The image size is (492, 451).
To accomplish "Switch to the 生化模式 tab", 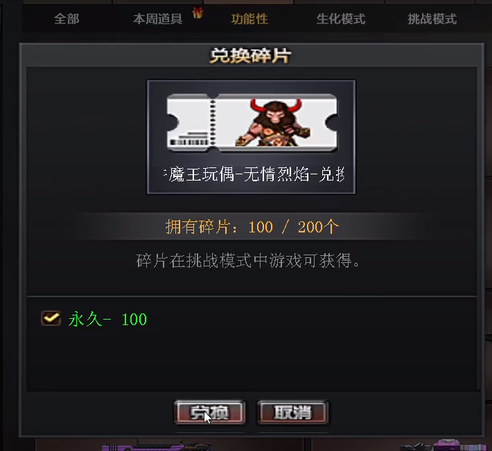I will pyautogui.click(x=341, y=19).
